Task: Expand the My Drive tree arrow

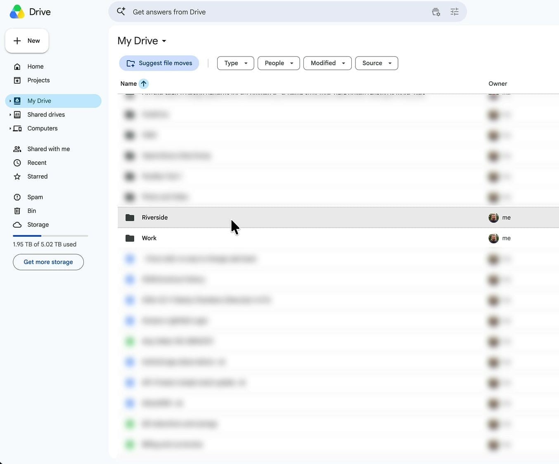Action: tap(10, 101)
